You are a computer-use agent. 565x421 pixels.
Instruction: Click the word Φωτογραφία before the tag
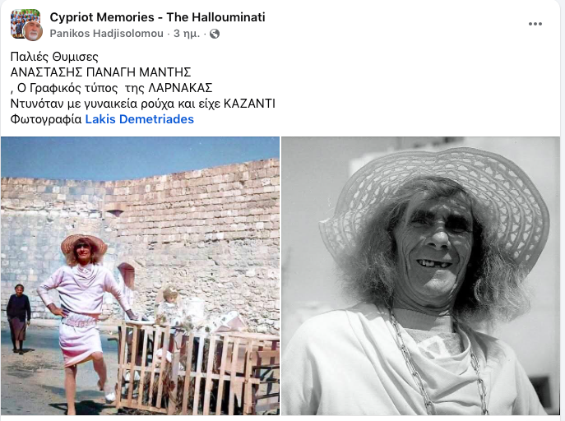click(46, 119)
